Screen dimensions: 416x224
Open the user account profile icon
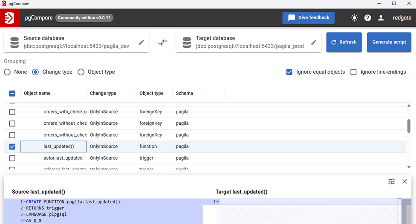381,18
